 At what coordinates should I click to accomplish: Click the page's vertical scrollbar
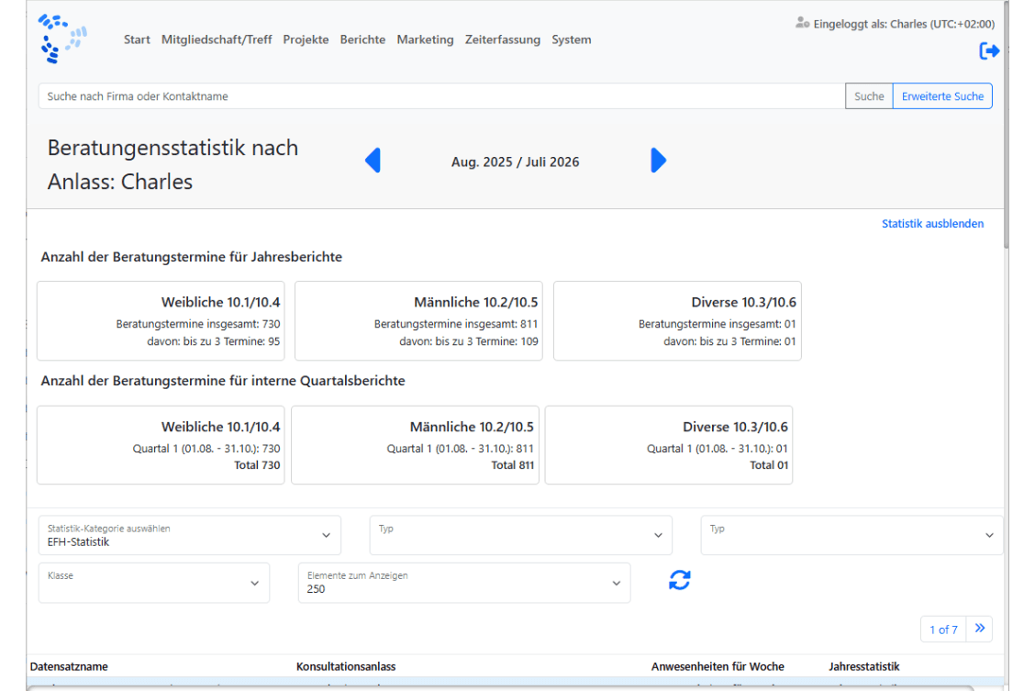1006,124
